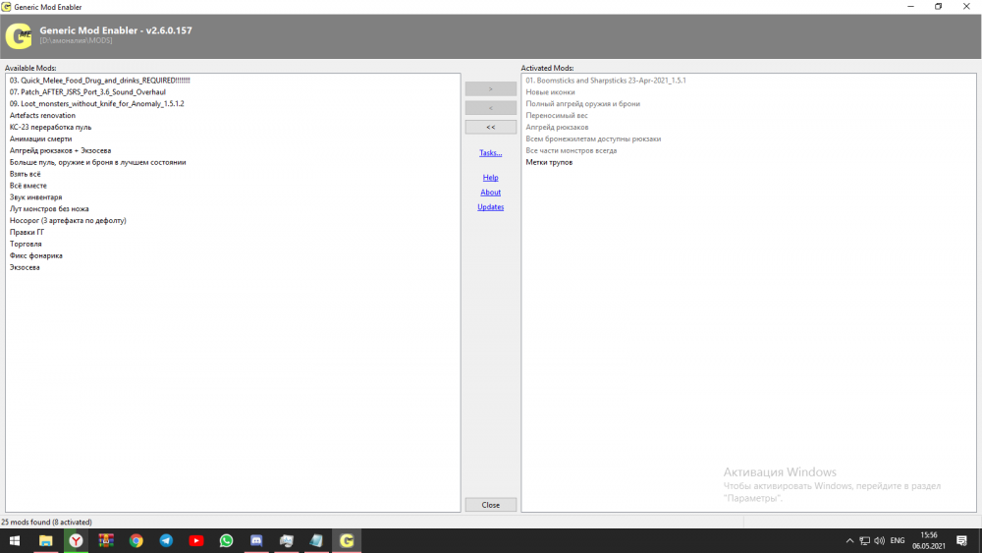
Task: Click the mods folder path D:\амоналия\MODS
Action: click(x=76, y=40)
